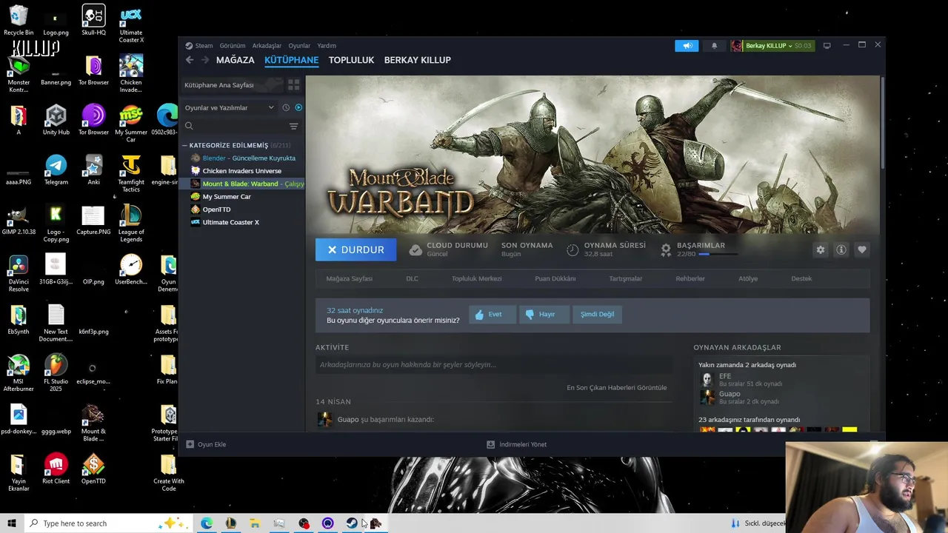
Task: Select Chicken Invaders Universe in library
Action: coord(243,171)
